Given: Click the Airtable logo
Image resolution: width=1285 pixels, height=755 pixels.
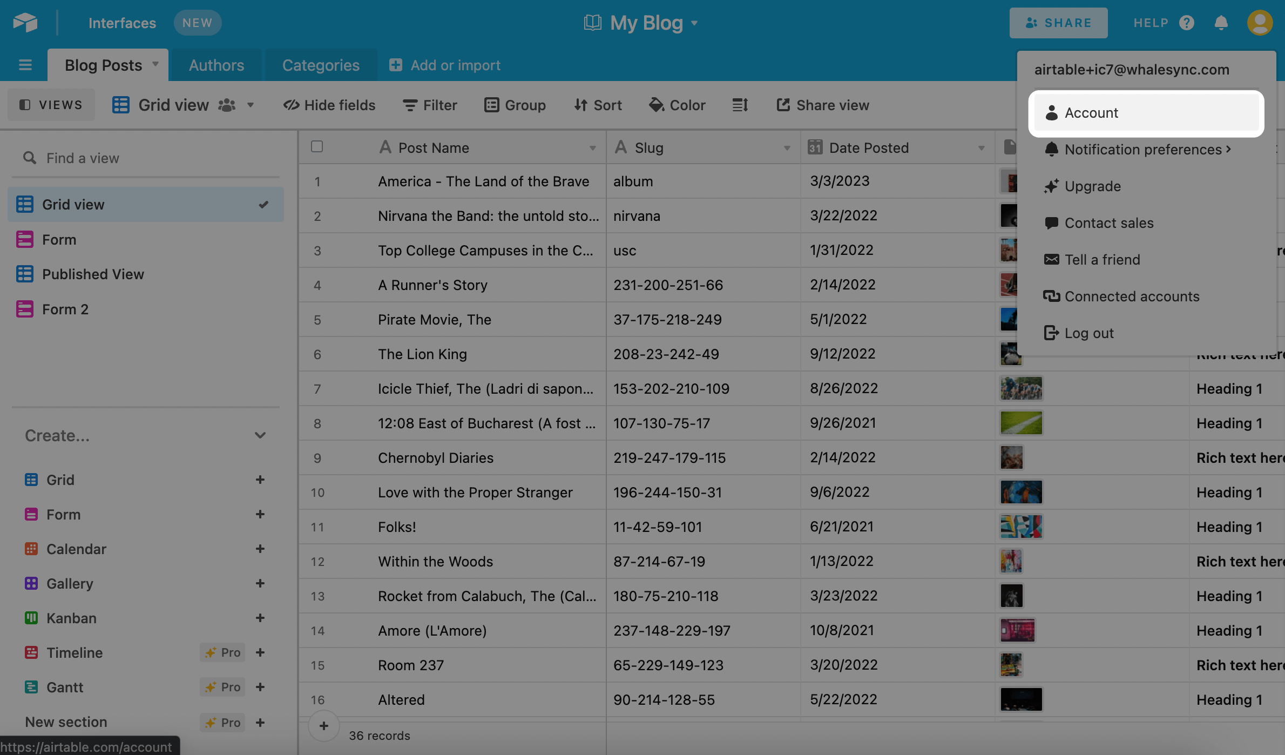Looking at the screenshot, I should 24,22.
